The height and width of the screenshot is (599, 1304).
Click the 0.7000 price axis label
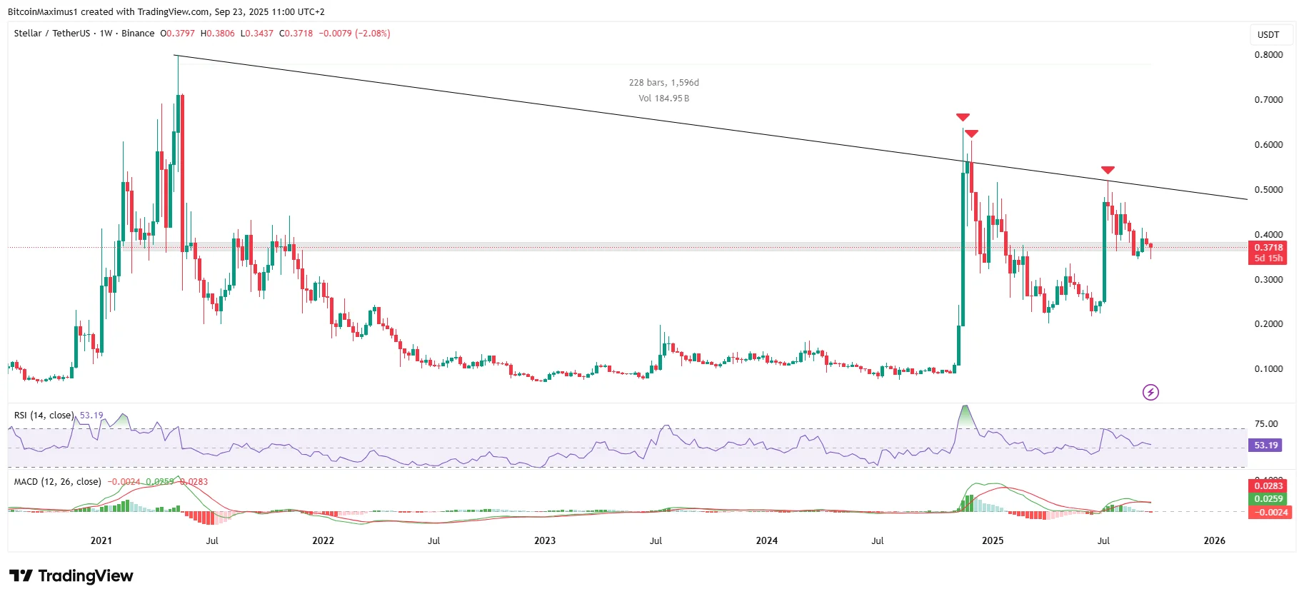1268,99
